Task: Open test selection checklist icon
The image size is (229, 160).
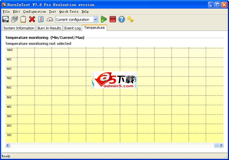Action: [41, 19]
